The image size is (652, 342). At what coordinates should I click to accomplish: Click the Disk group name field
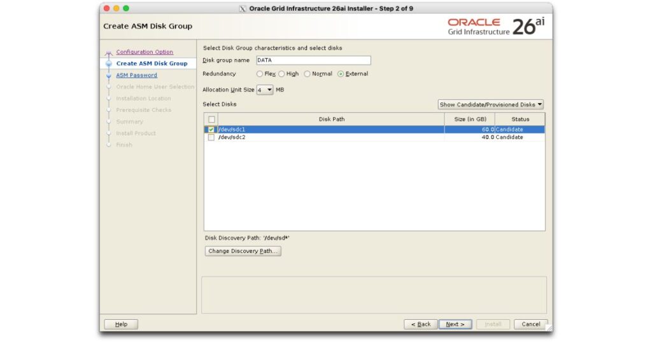313,60
